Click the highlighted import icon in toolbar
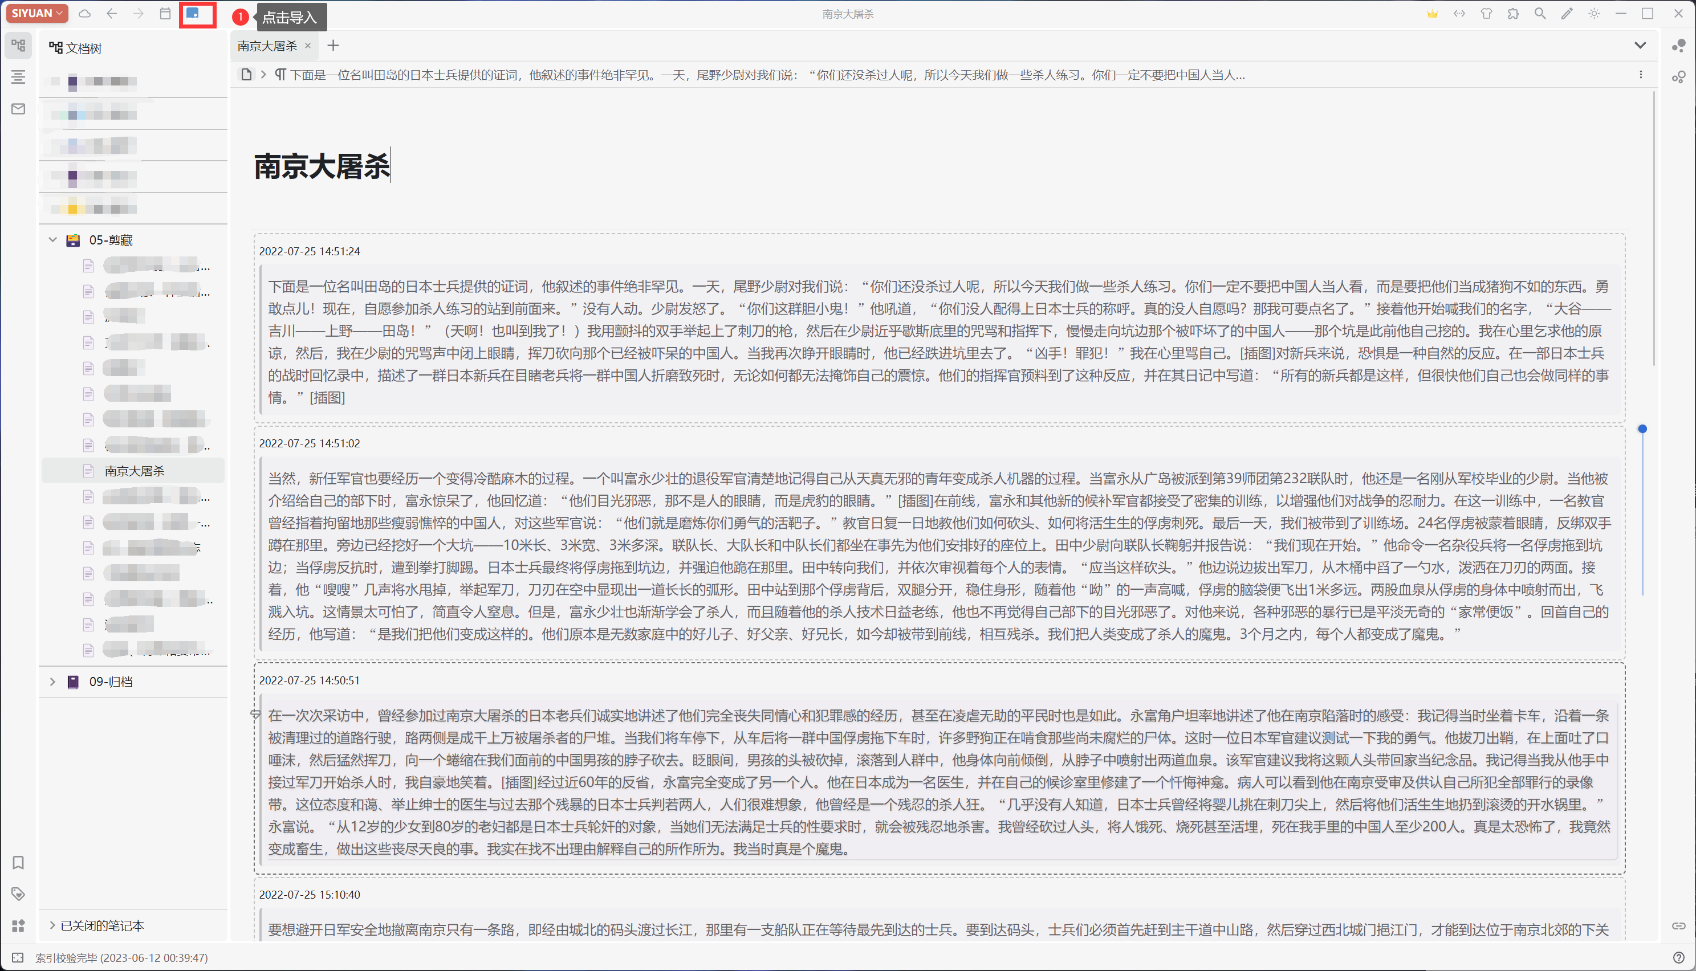 coord(193,14)
